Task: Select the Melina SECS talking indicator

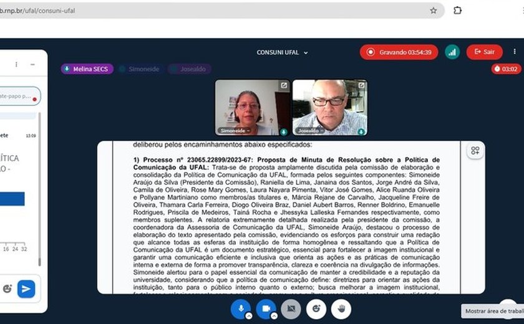Action: click(87, 69)
